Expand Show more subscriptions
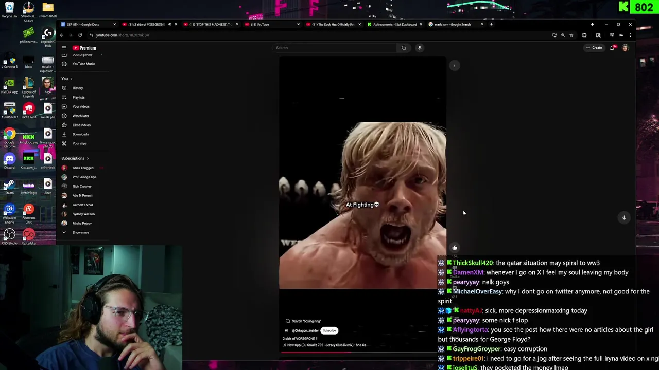Viewport: 659px width, 370px height. click(x=80, y=232)
